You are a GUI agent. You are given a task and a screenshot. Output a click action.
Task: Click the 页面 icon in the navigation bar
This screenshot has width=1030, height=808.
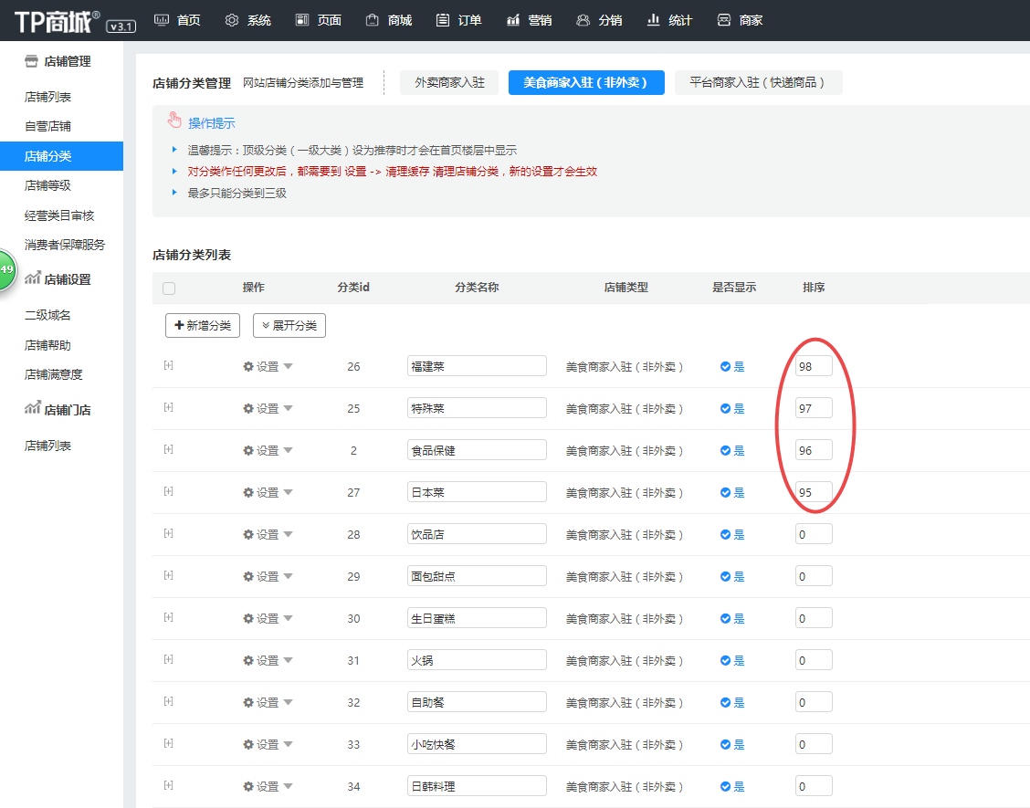click(x=301, y=19)
